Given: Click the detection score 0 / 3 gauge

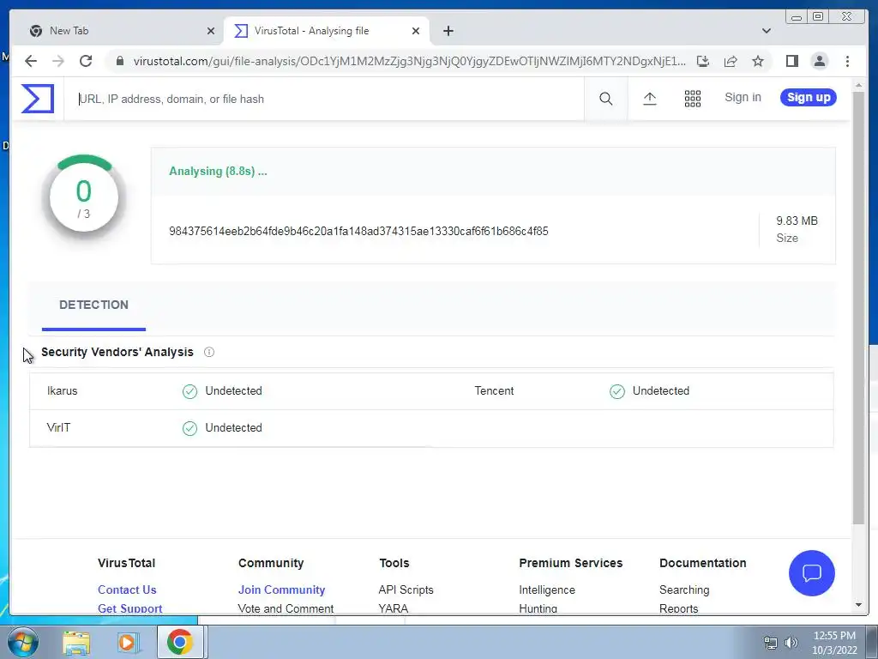Looking at the screenshot, I should [83, 196].
